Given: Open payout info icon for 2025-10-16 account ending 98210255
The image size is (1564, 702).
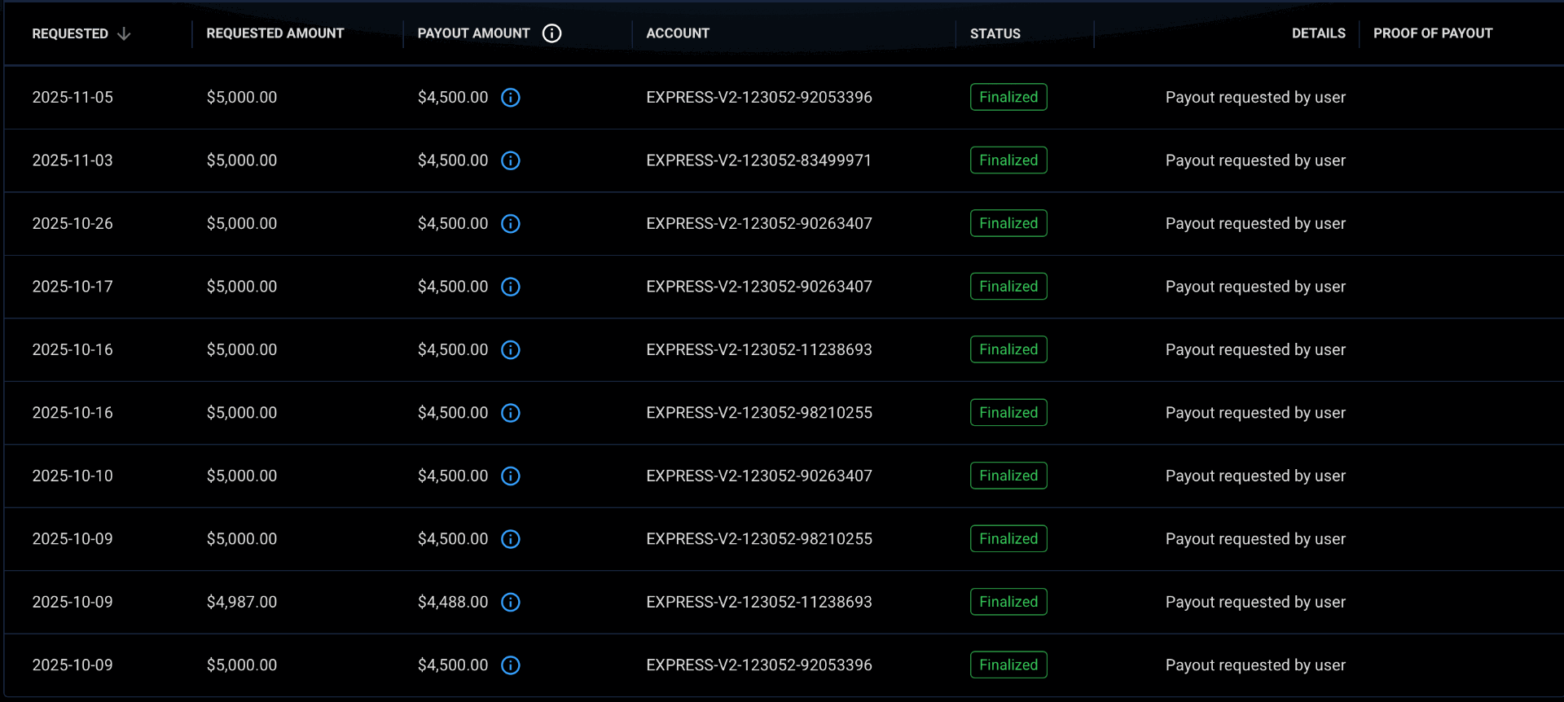Looking at the screenshot, I should tap(511, 413).
